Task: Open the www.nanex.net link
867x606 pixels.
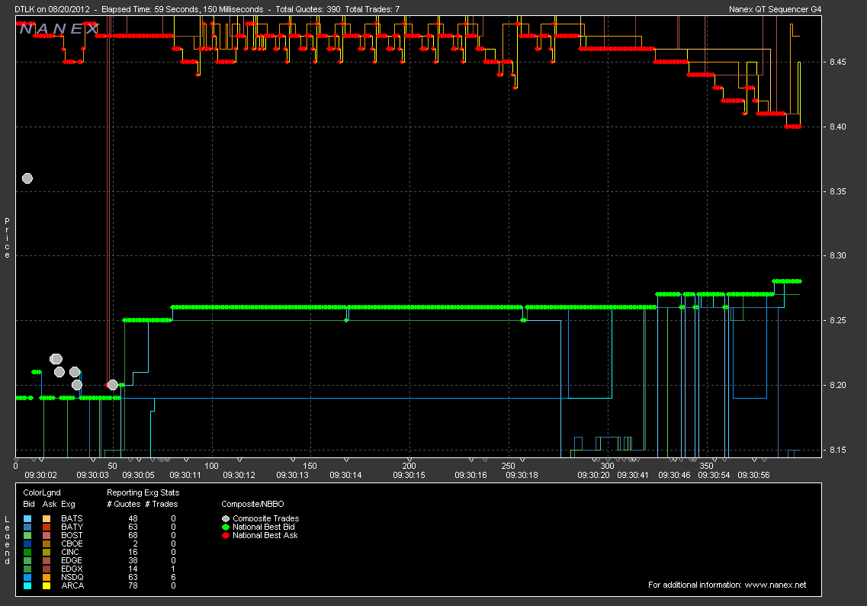Action: click(775, 585)
